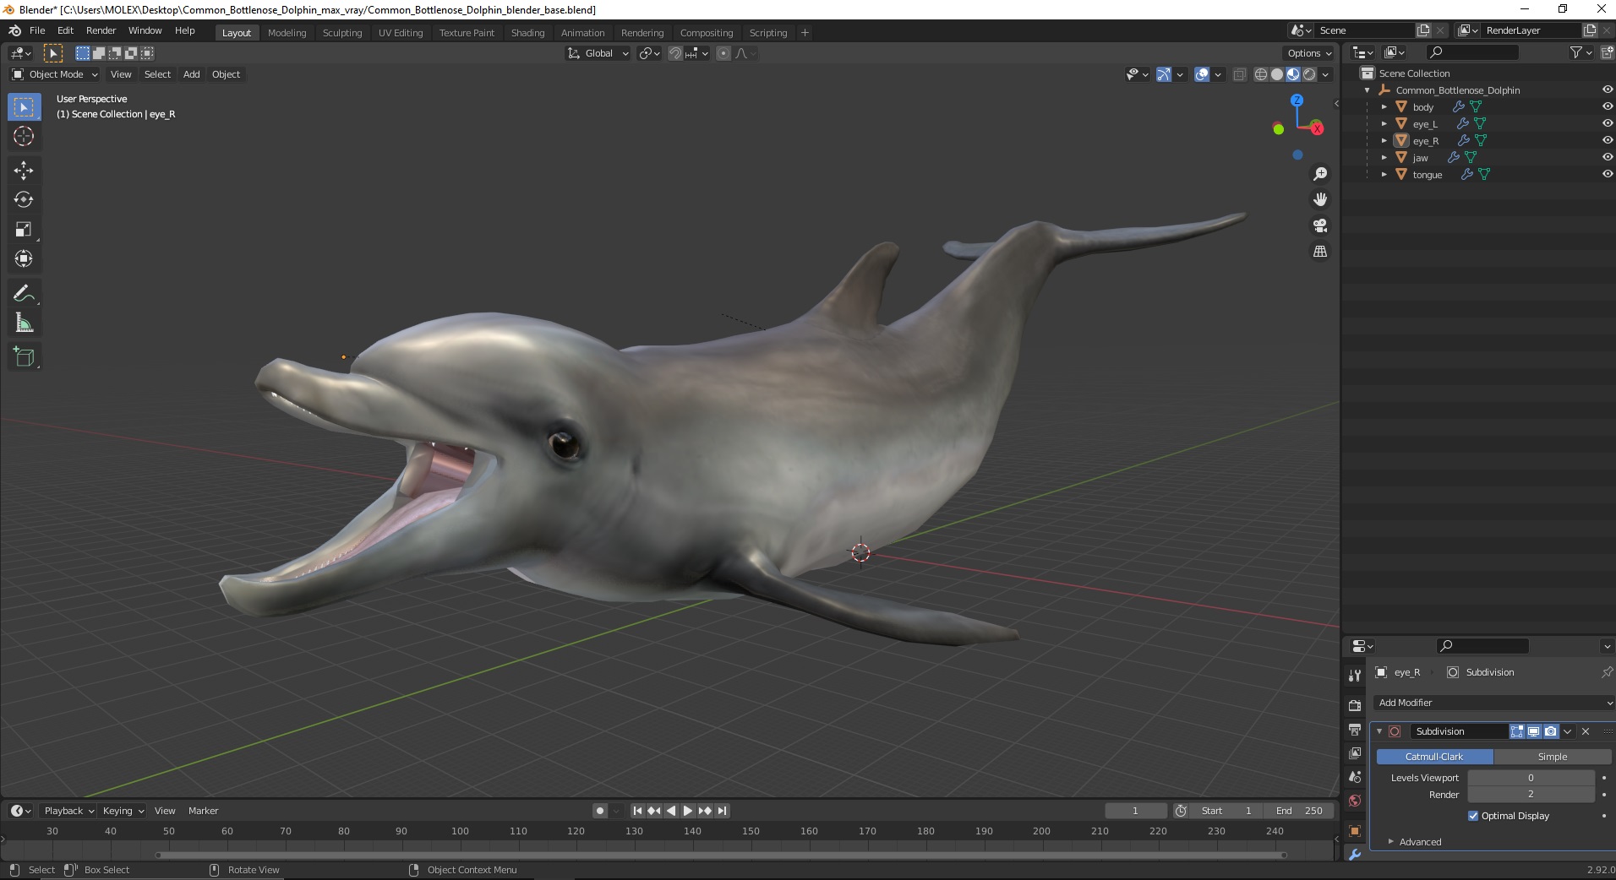This screenshot has width=1616, height=880.
Task: Open the Output properties tab
Action: pos(1355,729)
